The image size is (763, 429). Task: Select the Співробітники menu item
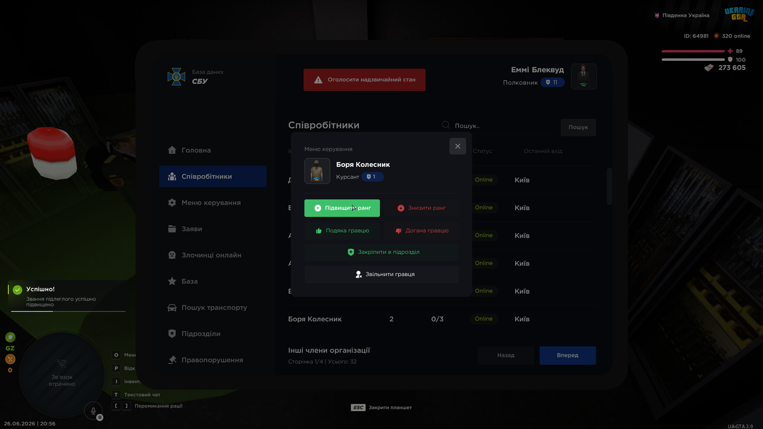tap(213, 176)
